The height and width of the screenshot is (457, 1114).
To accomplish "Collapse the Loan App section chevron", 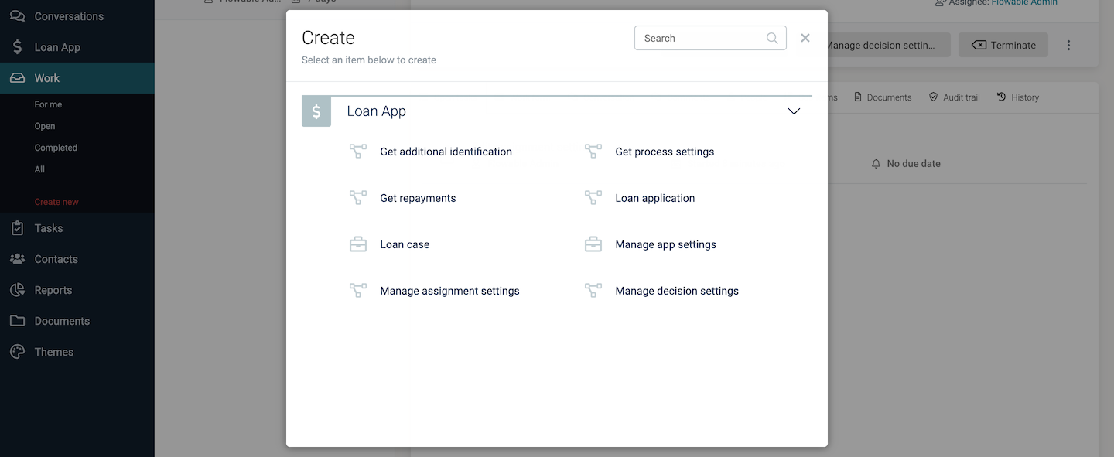I will point(793,111).
